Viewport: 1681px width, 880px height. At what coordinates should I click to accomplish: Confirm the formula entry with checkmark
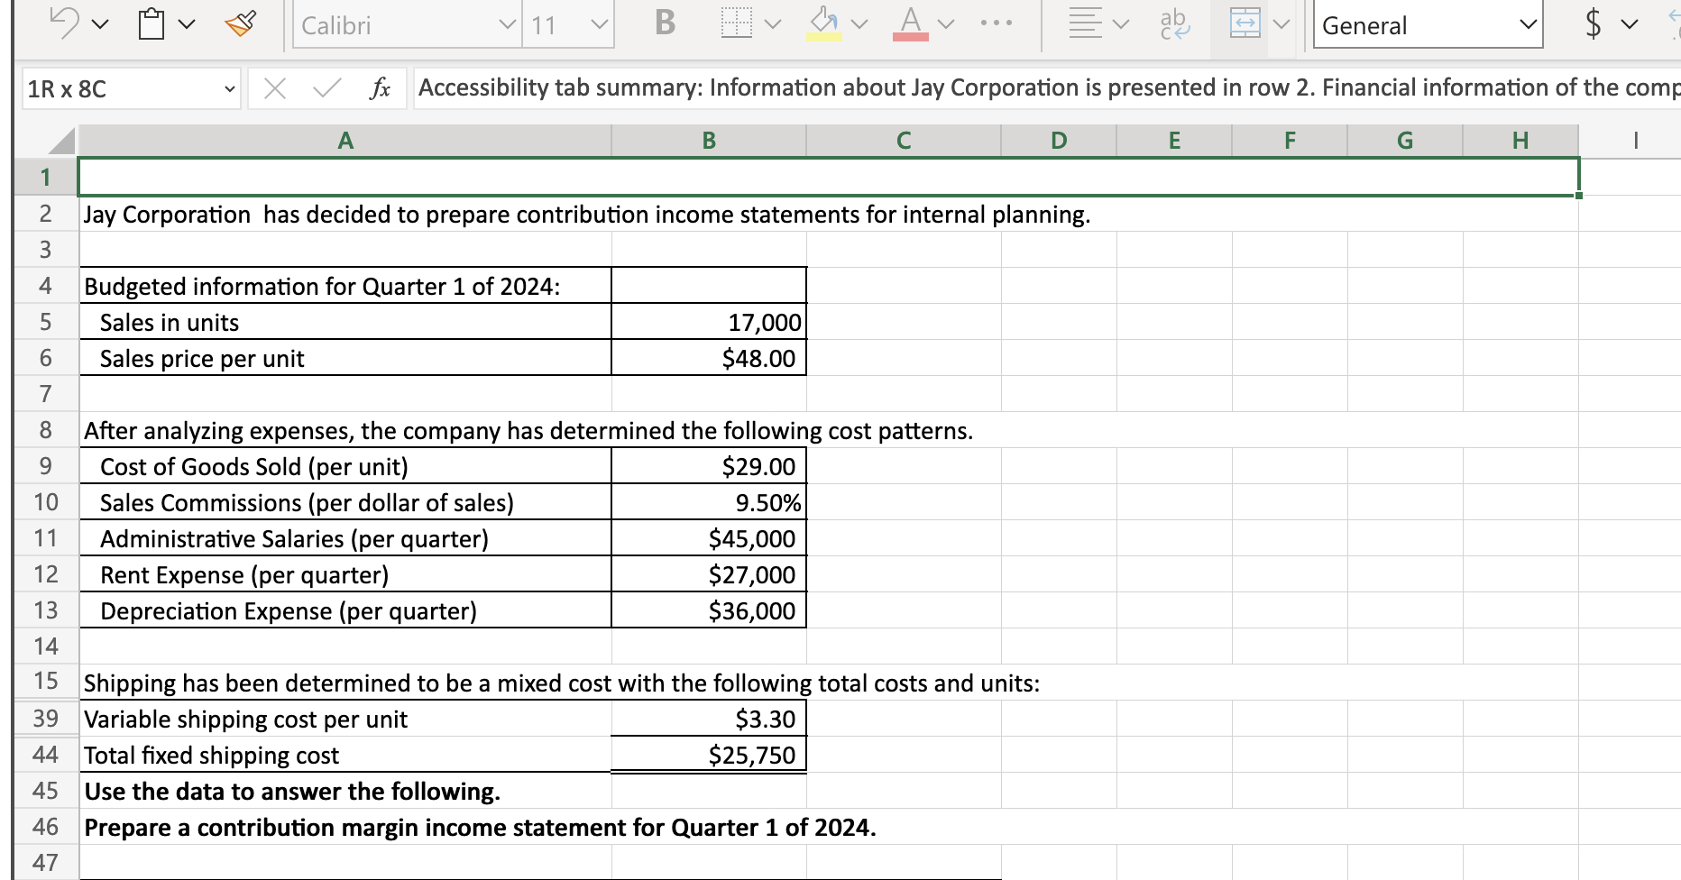[326, 87]
